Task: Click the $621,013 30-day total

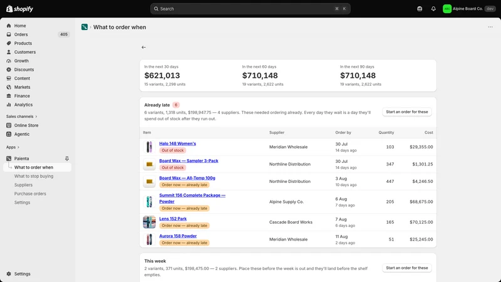Action: 162,75
